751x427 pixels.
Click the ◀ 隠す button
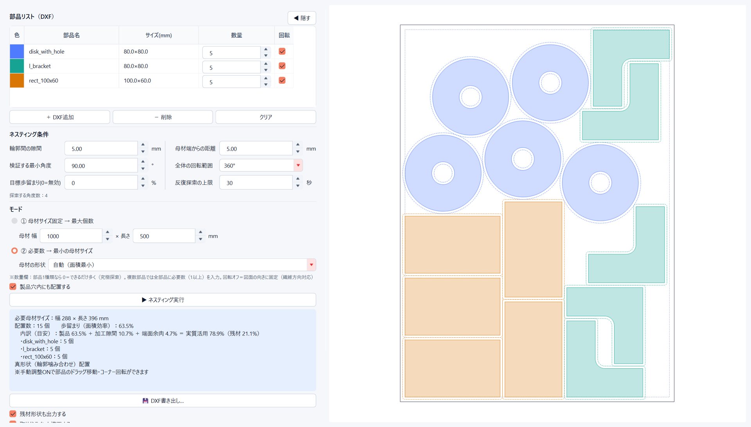302,18
